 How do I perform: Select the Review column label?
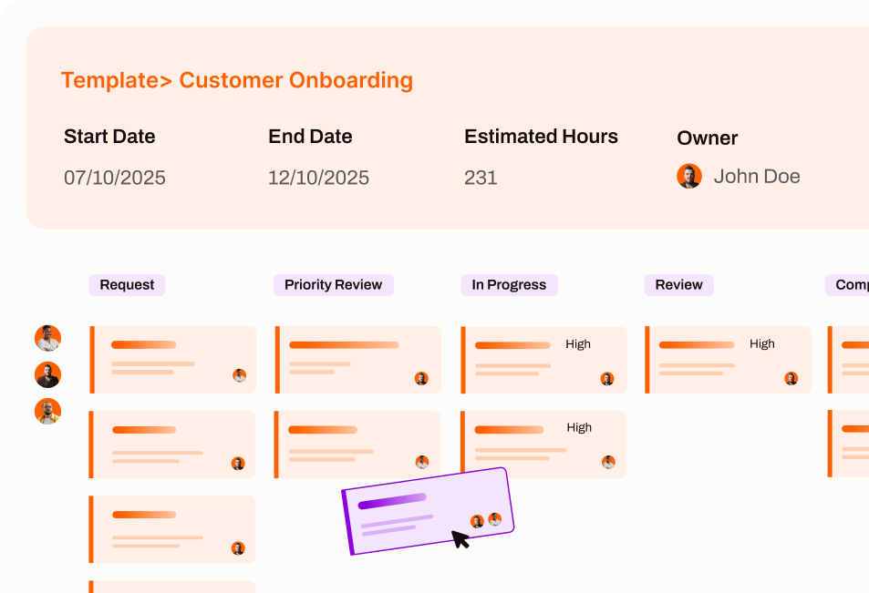click(678, 285)
